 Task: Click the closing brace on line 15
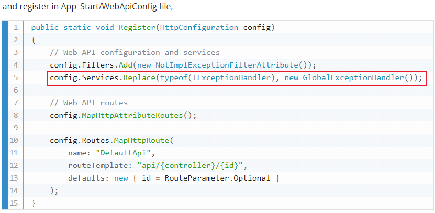pyautogui.click(x=34, y=203)
